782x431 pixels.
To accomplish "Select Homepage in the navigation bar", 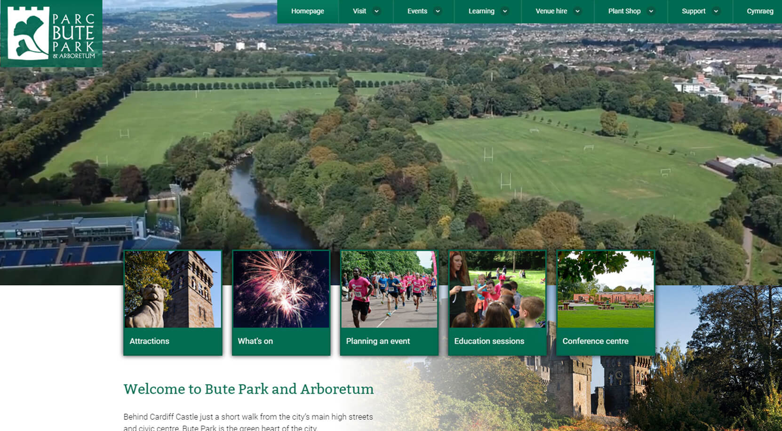I will [x=308, y=11].
